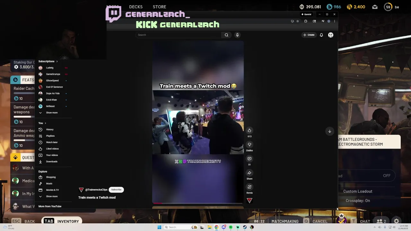This screenshot has width=411, height=231.
Task: Toggle Crossplay: On setting in game
Action: 358,201
